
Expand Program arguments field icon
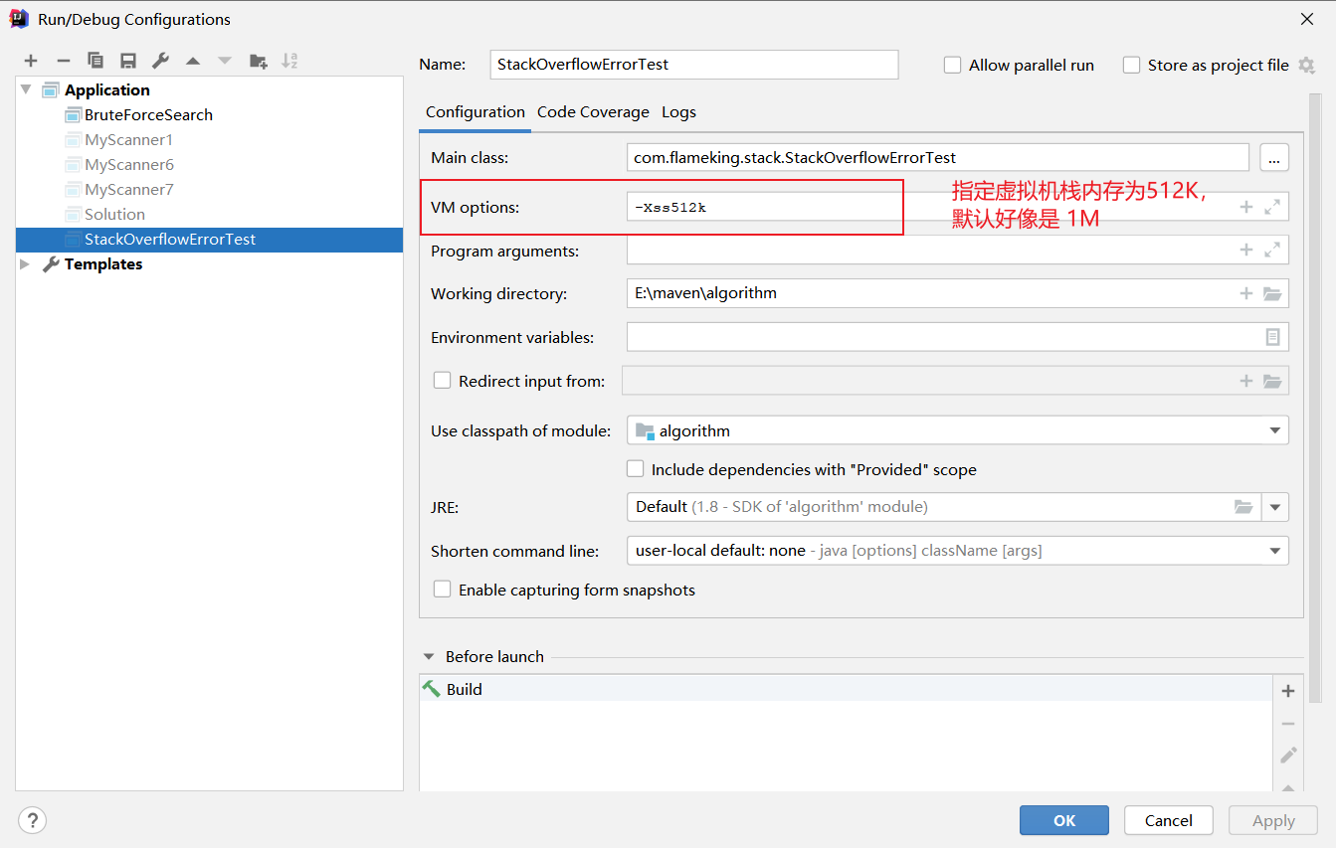click(1272, 250)
